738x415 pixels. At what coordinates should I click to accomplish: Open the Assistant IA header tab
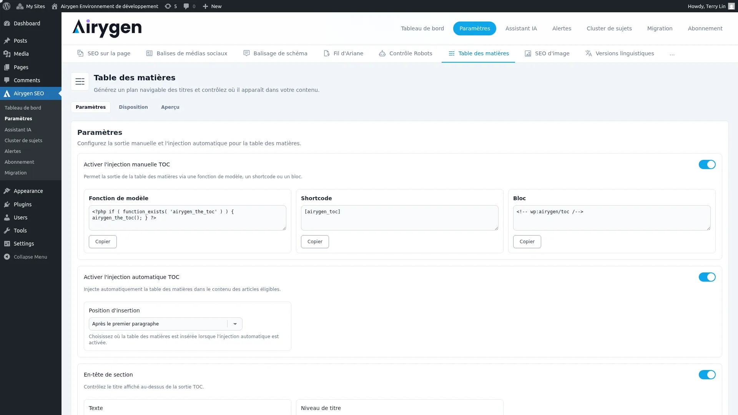point(521,28)
